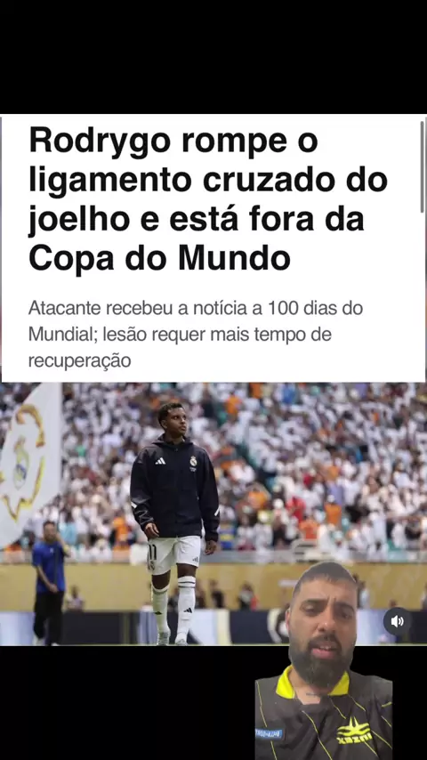This screenshot has height=760, width=427.
Task: Click the number 11 on the white shorts
Action: [151, 550]
